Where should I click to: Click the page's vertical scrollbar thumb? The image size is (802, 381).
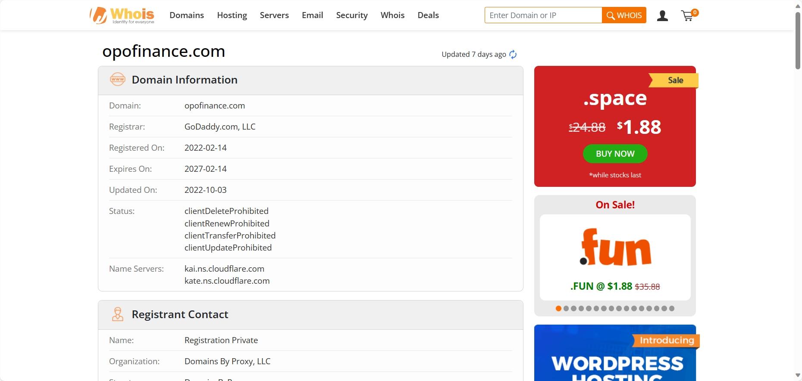coord(798,40)
